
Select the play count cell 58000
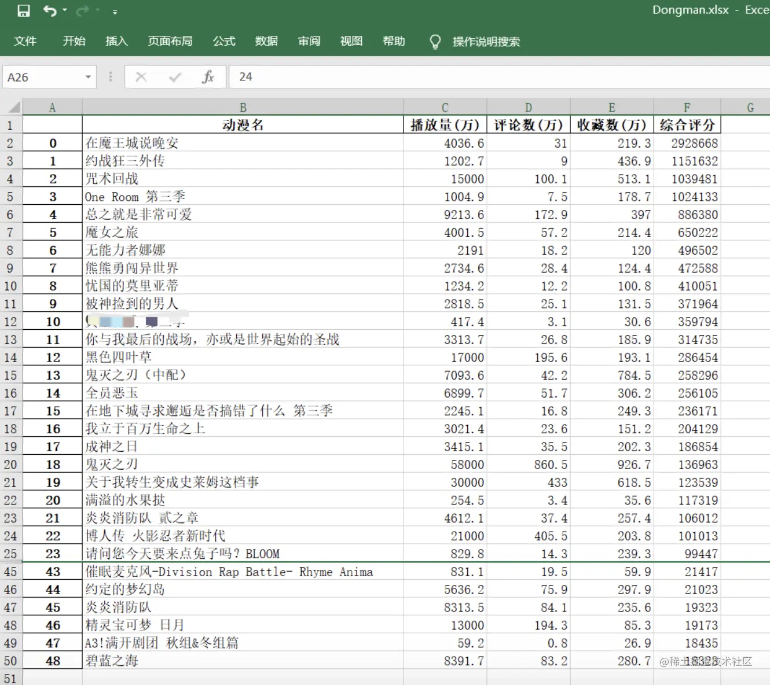pos(445,465)
